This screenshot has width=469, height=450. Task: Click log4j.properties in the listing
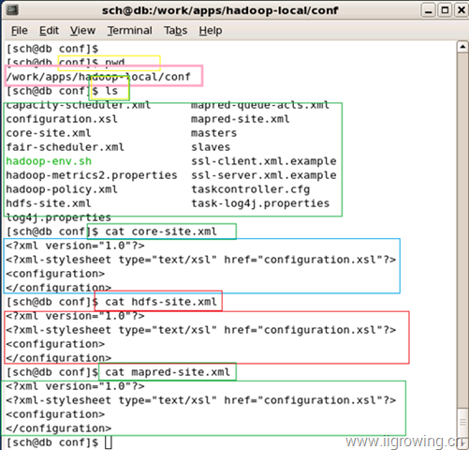(58, 217)
